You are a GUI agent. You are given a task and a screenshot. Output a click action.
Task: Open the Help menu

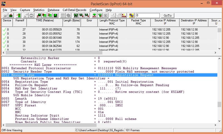pos(109,10)
